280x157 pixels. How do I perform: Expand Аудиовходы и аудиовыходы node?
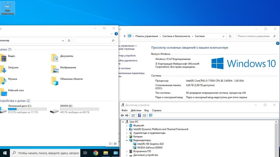coord(127,133)
